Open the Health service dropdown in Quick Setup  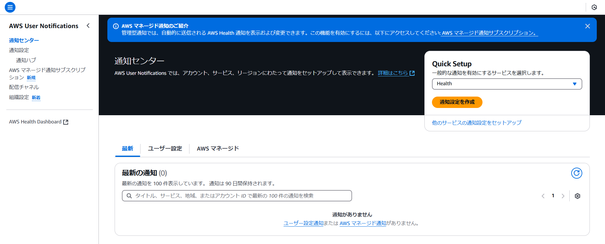507,84
